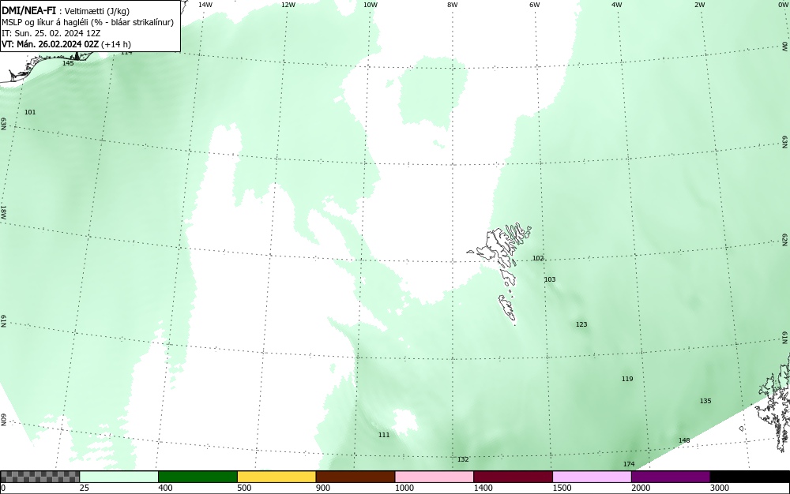Select the "8W" longitude label
This screenshot has width=790, height=494.
[453, 5]
